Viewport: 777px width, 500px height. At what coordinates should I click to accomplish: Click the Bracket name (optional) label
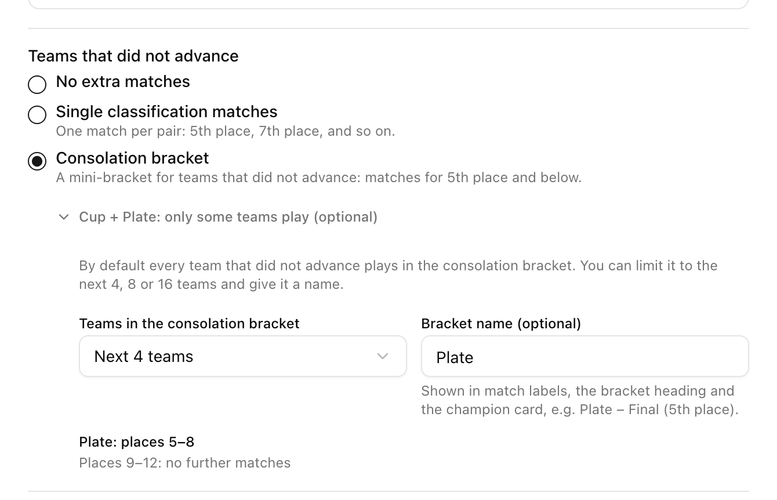(x=501, y=324)
